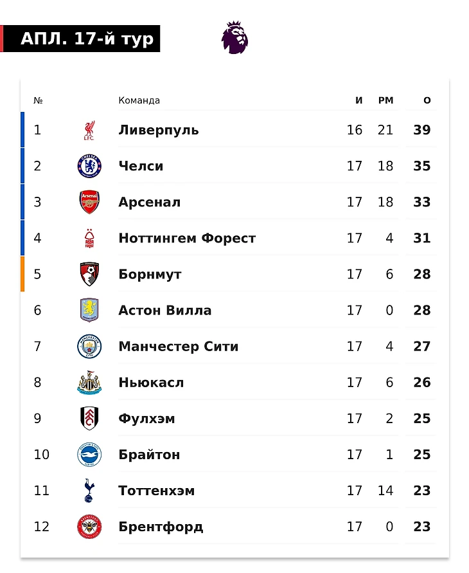The width and height of the screenshot is (469, 573).
Task: Click the РМ goal difference header
Action: [x=385, y=100]
